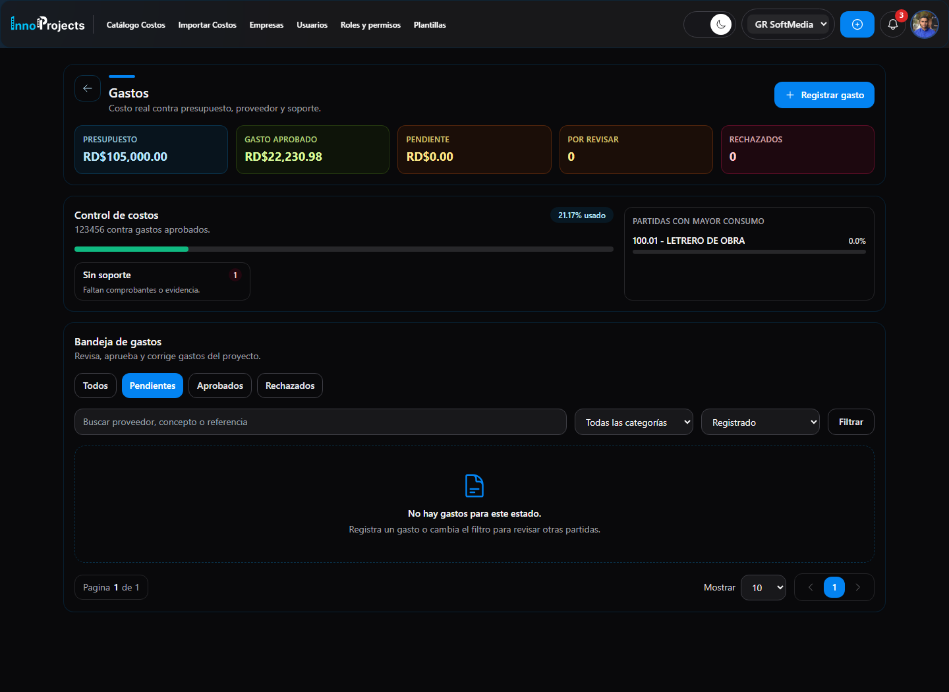The height and width of the screenshot is (692, 949).
Task: Open the Registrado status dropdown
Action: pos(761,422)
